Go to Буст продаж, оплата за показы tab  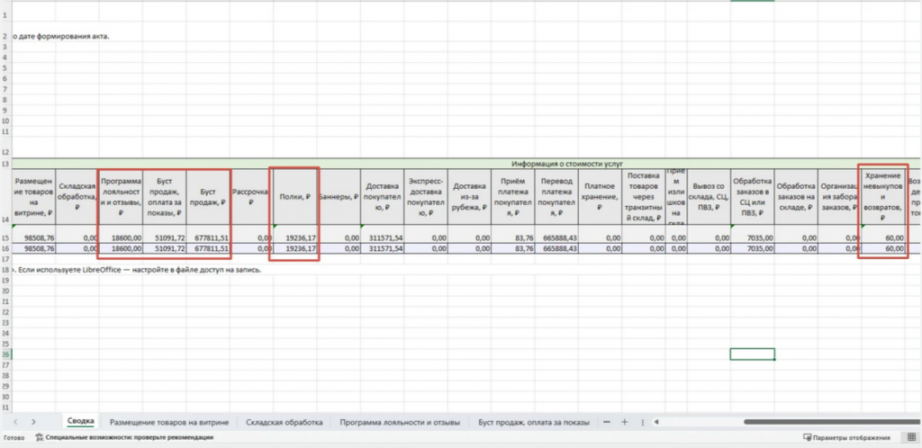point(533,422)
